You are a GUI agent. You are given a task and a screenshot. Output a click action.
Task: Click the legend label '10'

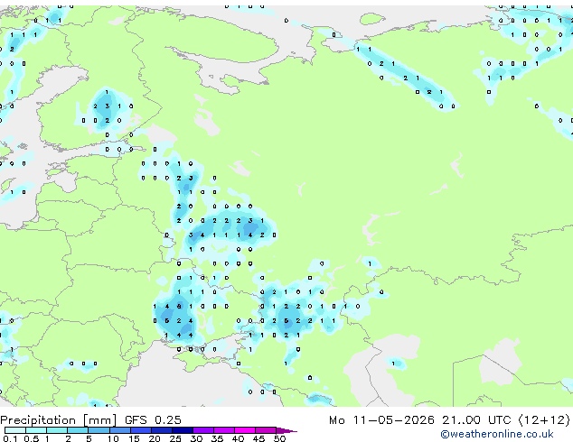click(113, 438)
